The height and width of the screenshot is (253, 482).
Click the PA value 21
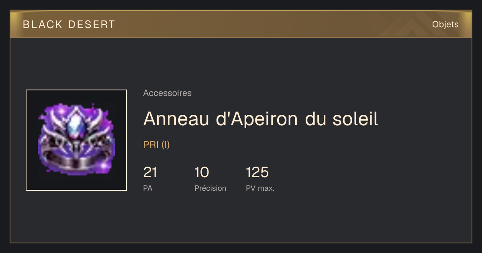tap(150, 172)
